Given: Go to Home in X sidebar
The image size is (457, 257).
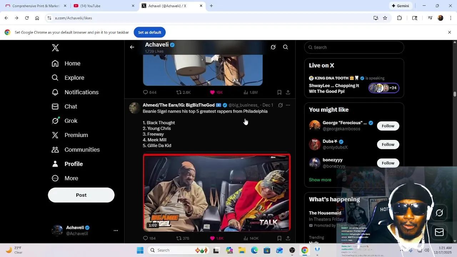Looking at the screenshot, I should [x=66, y=64].
